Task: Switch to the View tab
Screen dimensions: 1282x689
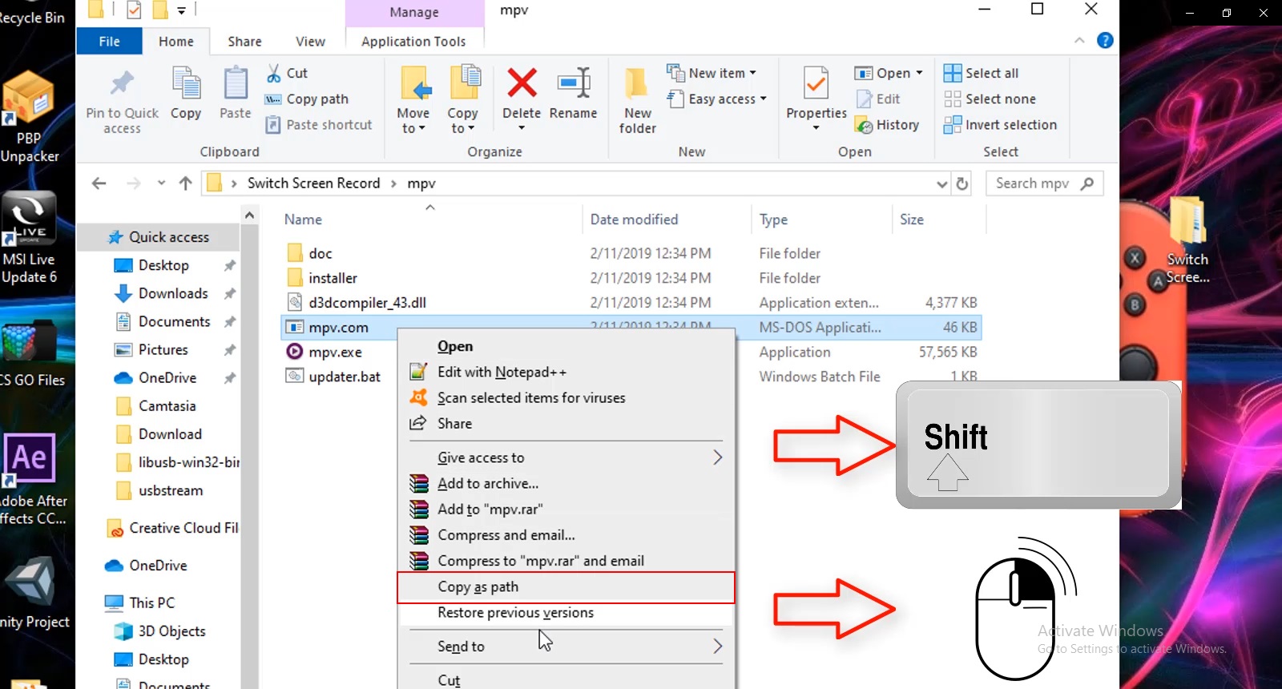Action: (x=310, y=42)
